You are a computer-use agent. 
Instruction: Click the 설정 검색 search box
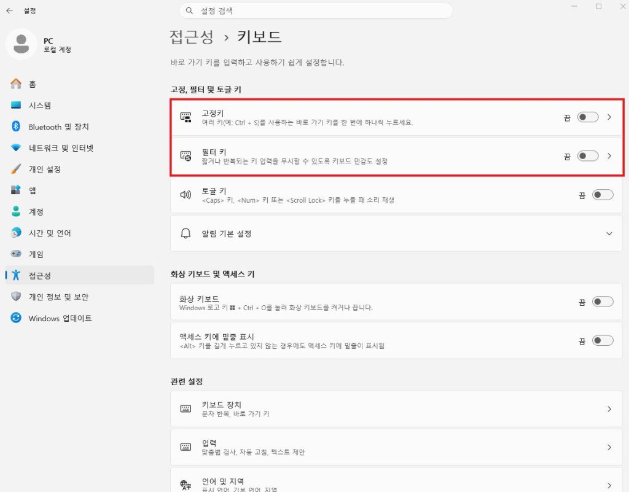coord(316,11)
